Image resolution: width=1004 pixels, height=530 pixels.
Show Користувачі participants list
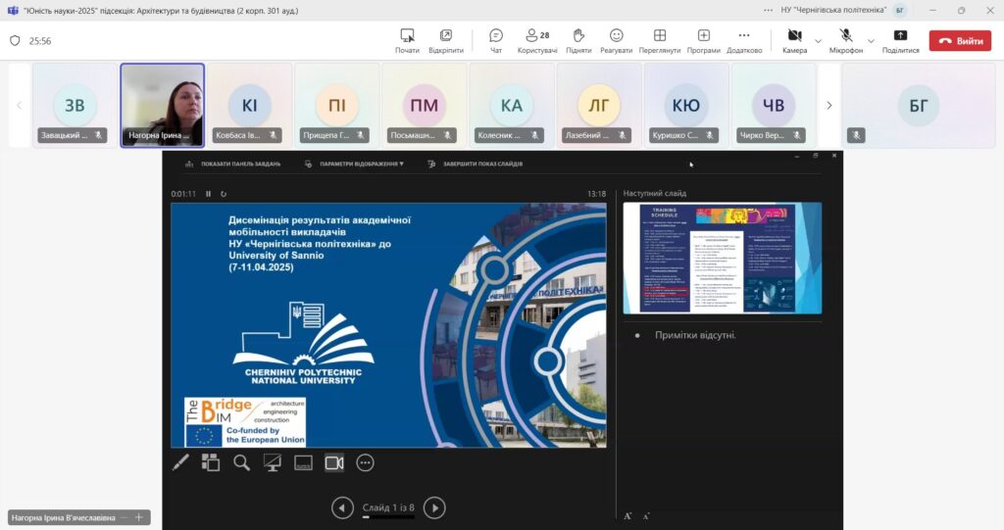[537, 41]
